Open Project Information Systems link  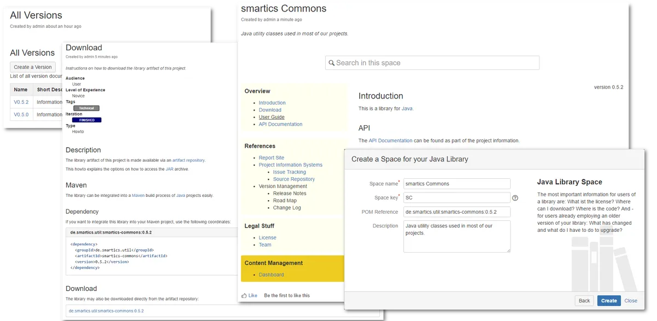[x=291, y=165]
